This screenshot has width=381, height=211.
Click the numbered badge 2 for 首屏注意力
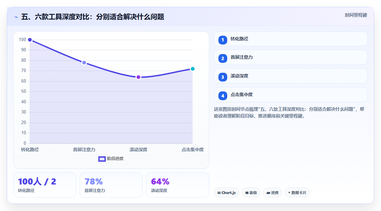click(x=222, y=58)
